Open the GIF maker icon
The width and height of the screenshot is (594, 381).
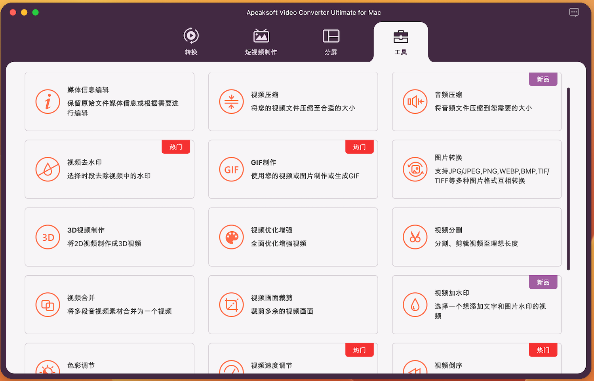(231, 169)
